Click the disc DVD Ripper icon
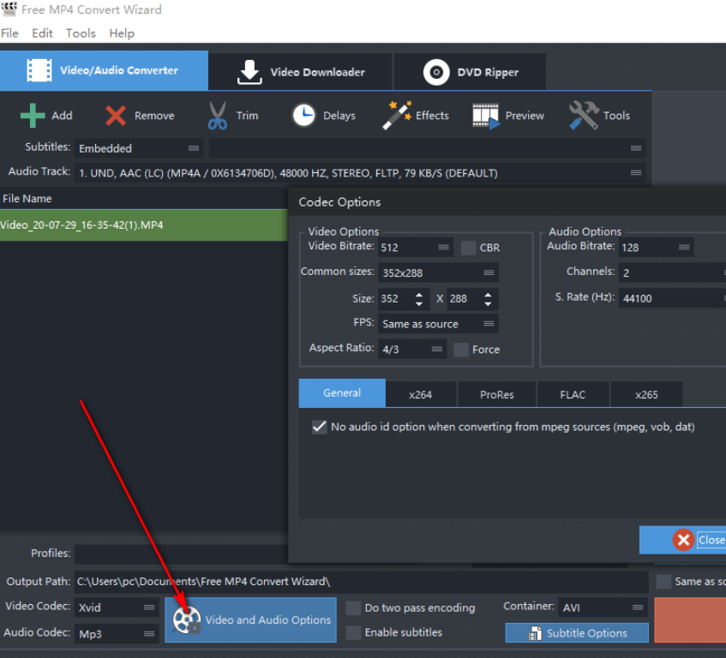726x658 pixels. tap(436, 72)
